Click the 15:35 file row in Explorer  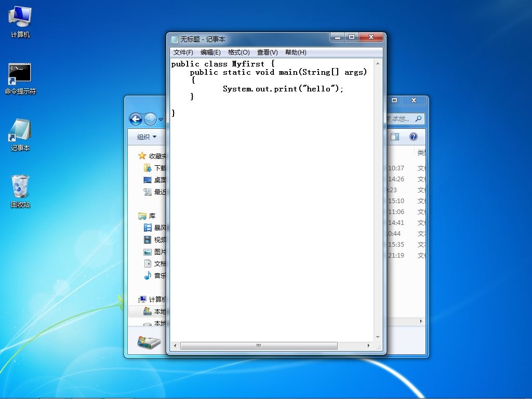pyautogui.click(x=406, y=244)
